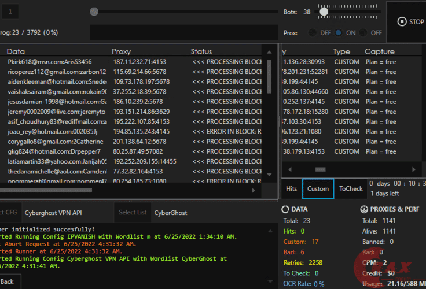
Task: Click the data list scroll-down arrow
Action: coord(269,174)
